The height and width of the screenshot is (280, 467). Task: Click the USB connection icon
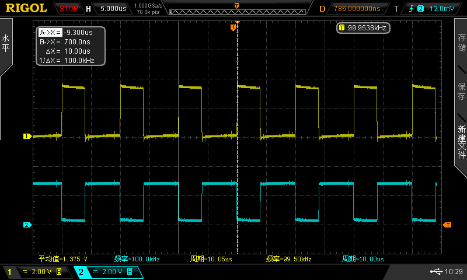click(435, 272)
